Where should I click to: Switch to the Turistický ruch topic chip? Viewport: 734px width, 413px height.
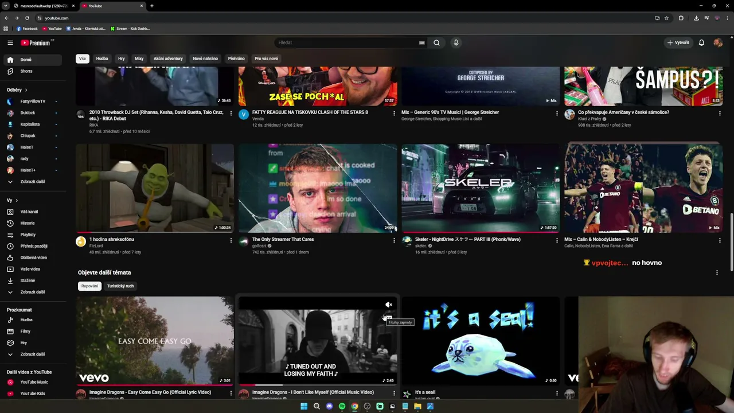120,286
